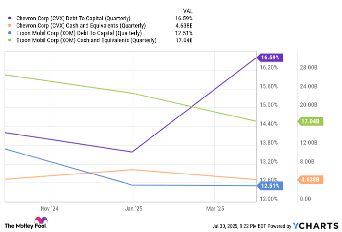
Task: Click the purple Chevron Debt To Capital legend dot
Action: click(10, 19)
